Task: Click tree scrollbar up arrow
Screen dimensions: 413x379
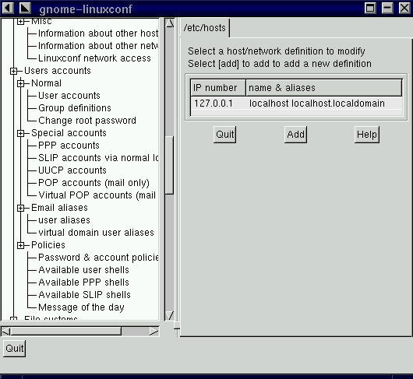Action: (x=170, y=24)
